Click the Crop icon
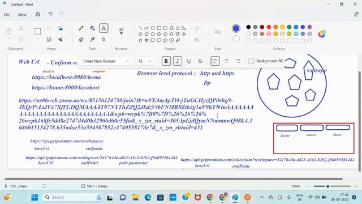The height and width of the screenshot is (204, 362). click(x=49, y=28)
